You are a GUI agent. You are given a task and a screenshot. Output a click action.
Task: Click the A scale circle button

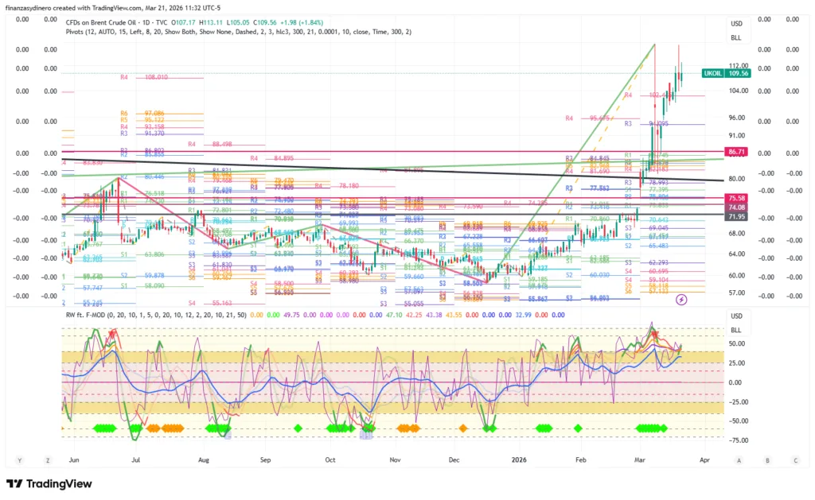(739, 460)
